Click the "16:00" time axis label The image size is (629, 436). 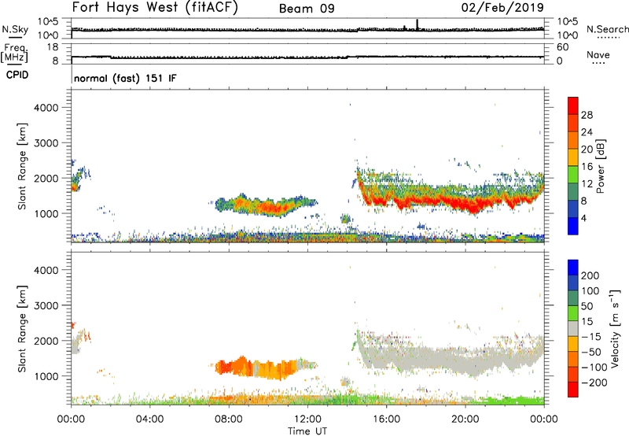click(x=386, y=419)
